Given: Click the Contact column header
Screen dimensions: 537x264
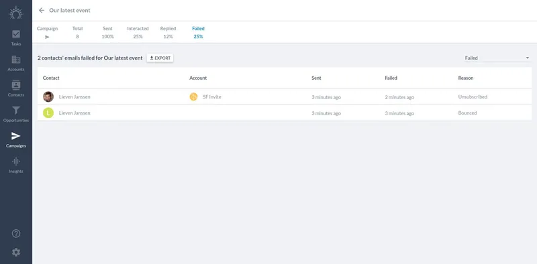Looking at the screenshot, I should pos(51,78).
